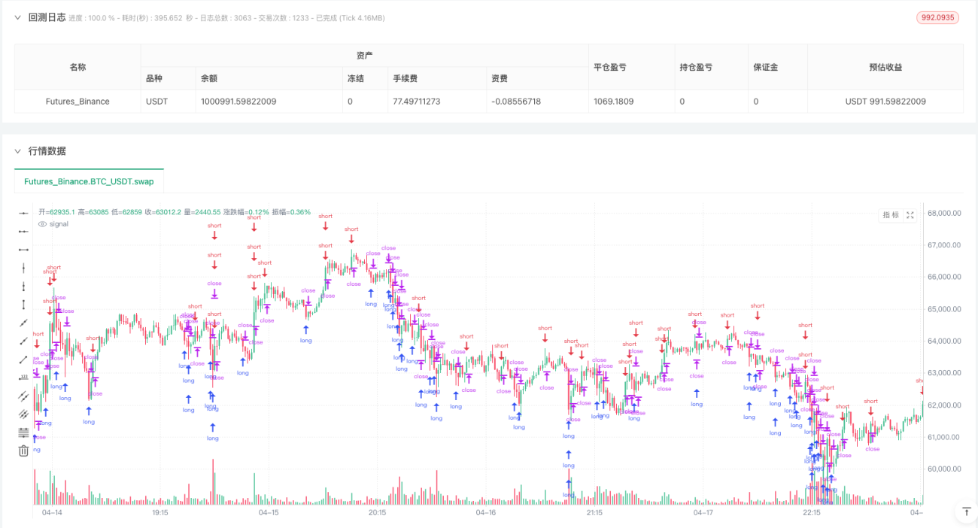Collapse the 回测日志 section
This screenshot has width=978, height=528.
[x=18, y=17]
